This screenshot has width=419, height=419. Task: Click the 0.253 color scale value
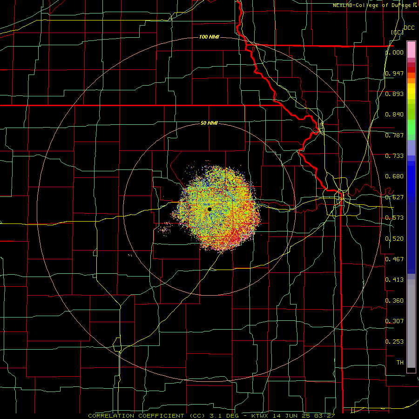point(394,342)
